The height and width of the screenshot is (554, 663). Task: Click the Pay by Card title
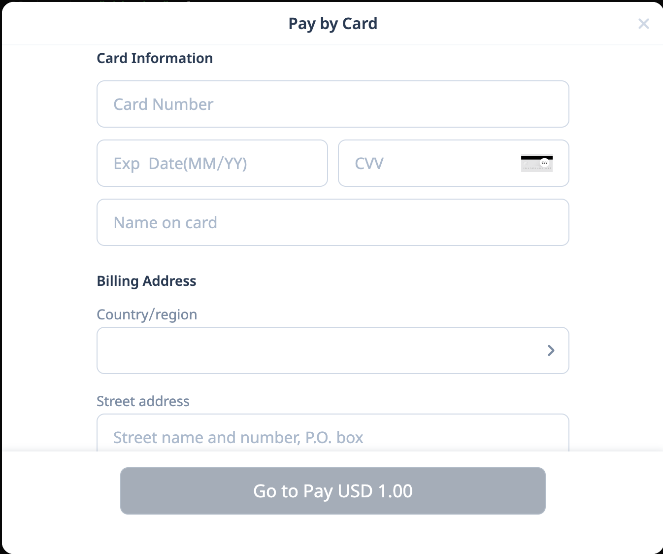click(332, 24)
